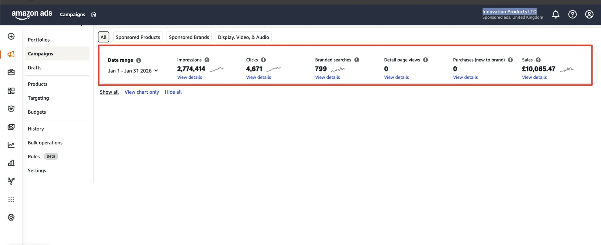The width and height of the screenshot is (601, 245).
Task: Select the Sponsored Products tab
Action: coord(138,37)
